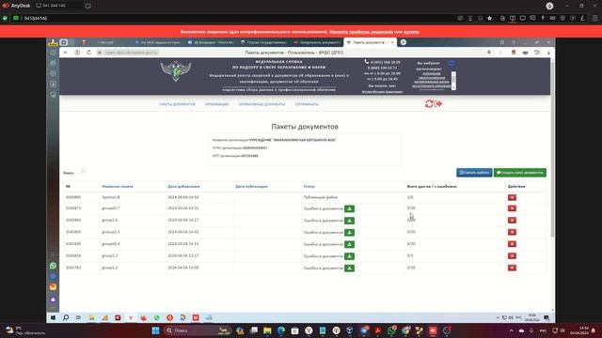This screenshot has width=602, height=338.
Task: Open new browser tab with plus button
Action: 404,42
